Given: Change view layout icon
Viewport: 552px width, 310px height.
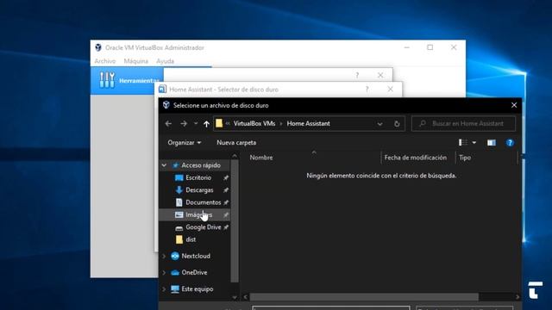Looking at the screenshot, I should 463,143.
